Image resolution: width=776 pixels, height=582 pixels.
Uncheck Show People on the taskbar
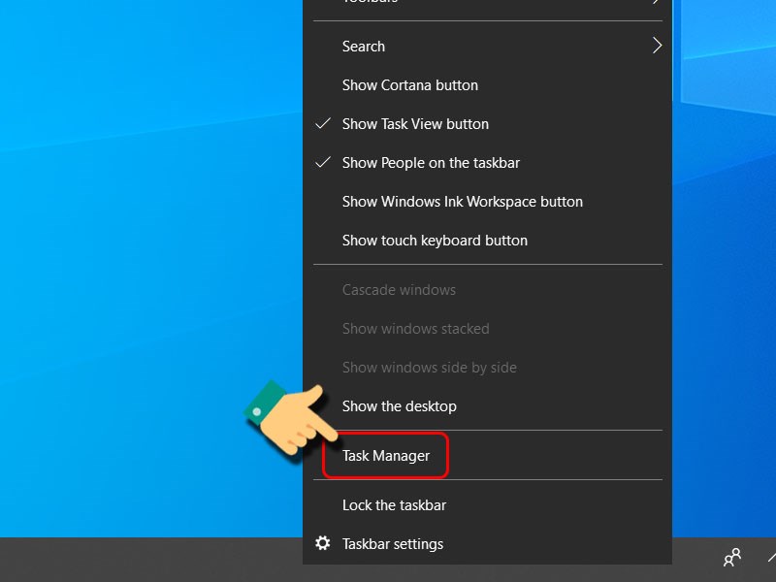coord(432,163)
